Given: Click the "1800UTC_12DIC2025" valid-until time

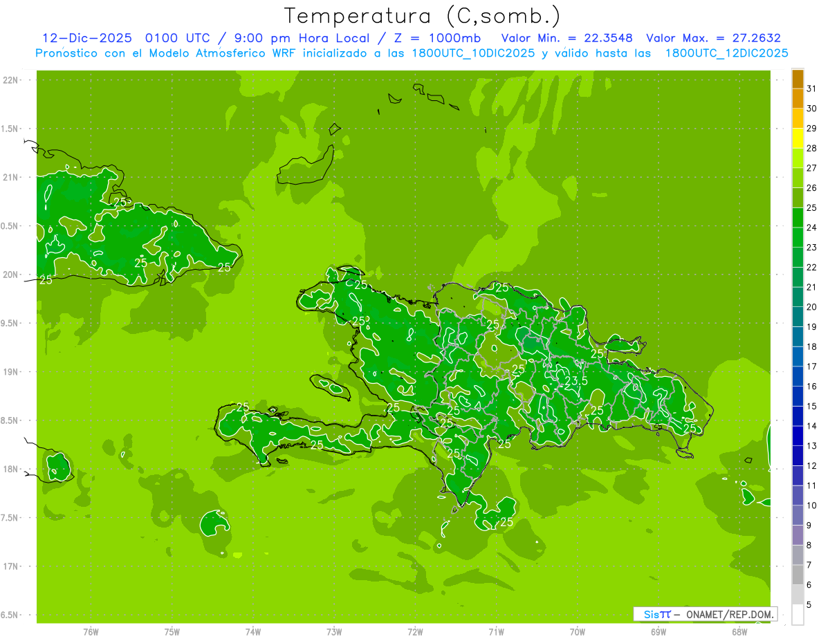Looking at the screenshot, I should 726,53.
